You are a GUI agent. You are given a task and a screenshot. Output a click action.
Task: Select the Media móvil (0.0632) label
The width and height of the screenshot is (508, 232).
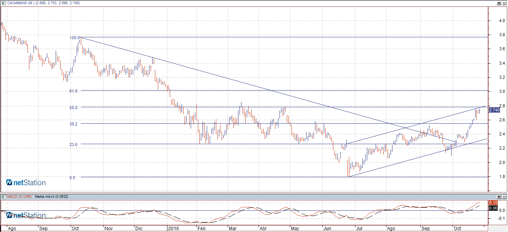(x=51, y=197)
